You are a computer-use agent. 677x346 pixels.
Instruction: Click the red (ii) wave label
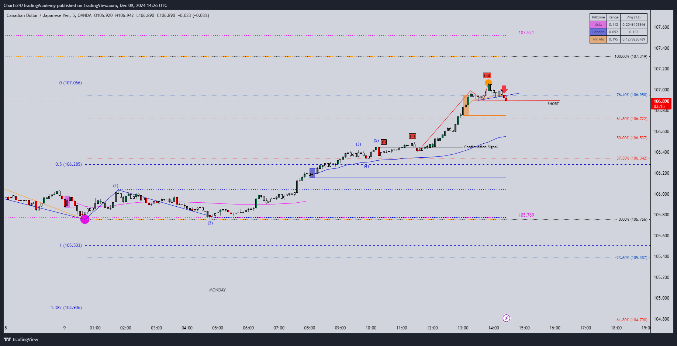pos(412,136)
